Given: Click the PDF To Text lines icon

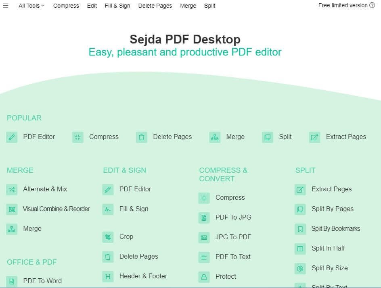Looking at the screenshot, I should point(204,257).
